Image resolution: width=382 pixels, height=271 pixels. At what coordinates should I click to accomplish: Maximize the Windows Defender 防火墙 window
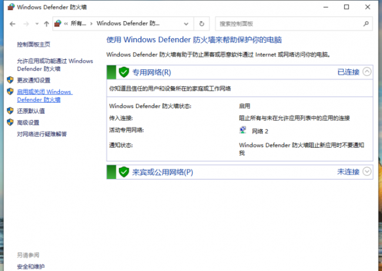click(x=346, y=7)
